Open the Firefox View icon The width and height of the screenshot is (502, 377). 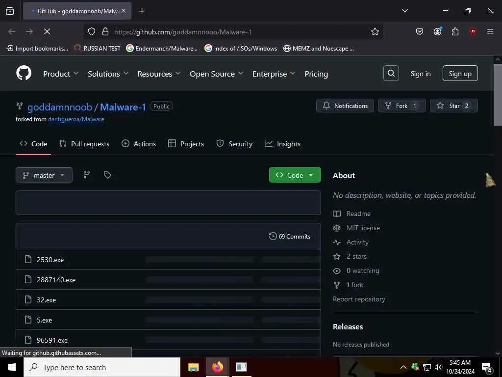click(x=10, y=11)
